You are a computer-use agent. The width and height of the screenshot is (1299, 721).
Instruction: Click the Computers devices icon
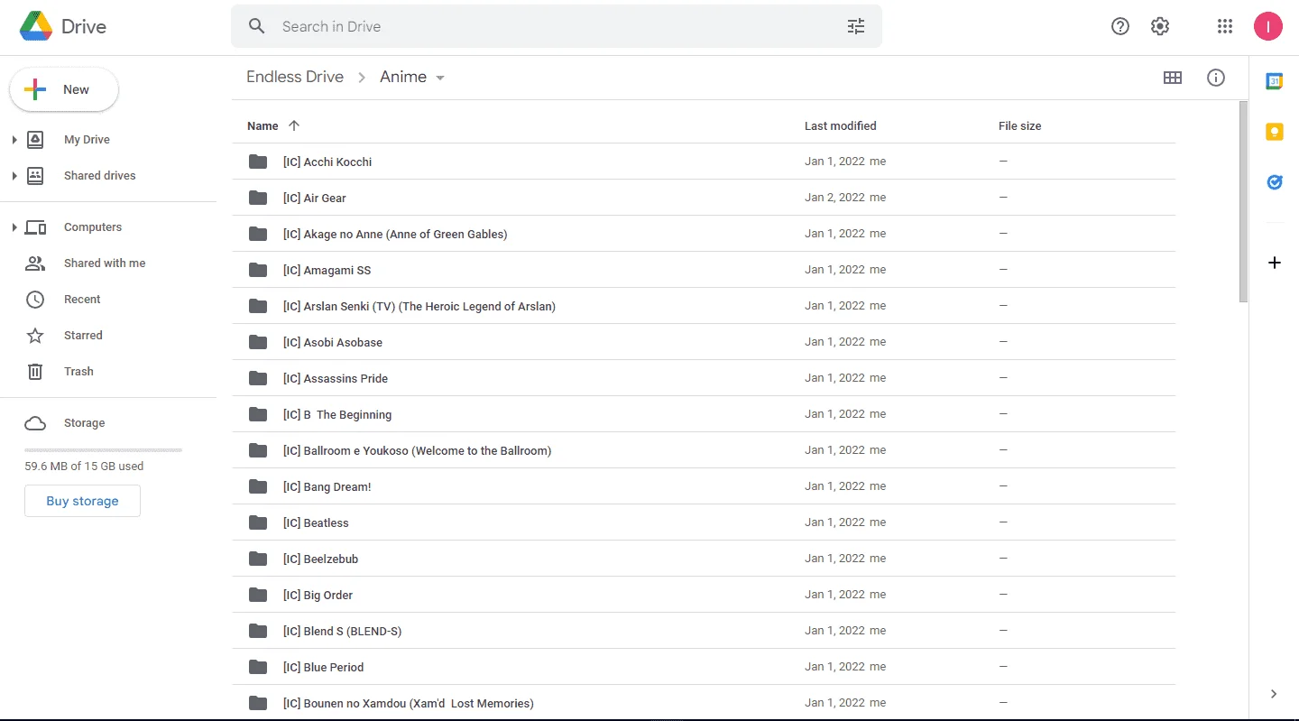[35, 227]
